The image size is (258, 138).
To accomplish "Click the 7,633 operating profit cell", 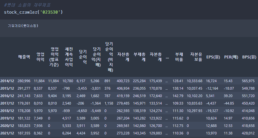I will [38, 96].
